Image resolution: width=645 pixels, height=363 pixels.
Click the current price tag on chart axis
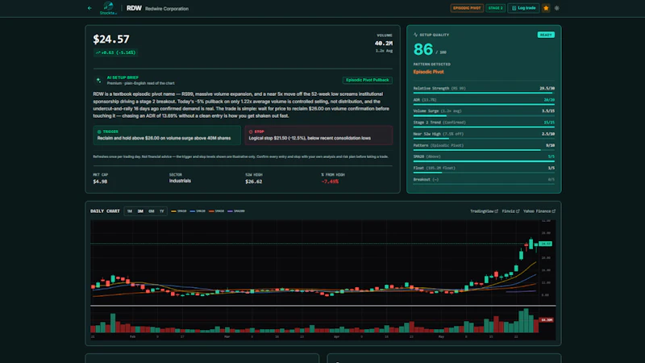tap(546, 244)
